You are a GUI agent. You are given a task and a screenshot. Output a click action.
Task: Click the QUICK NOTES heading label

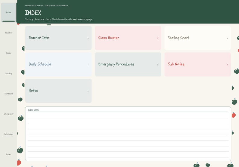33,110
